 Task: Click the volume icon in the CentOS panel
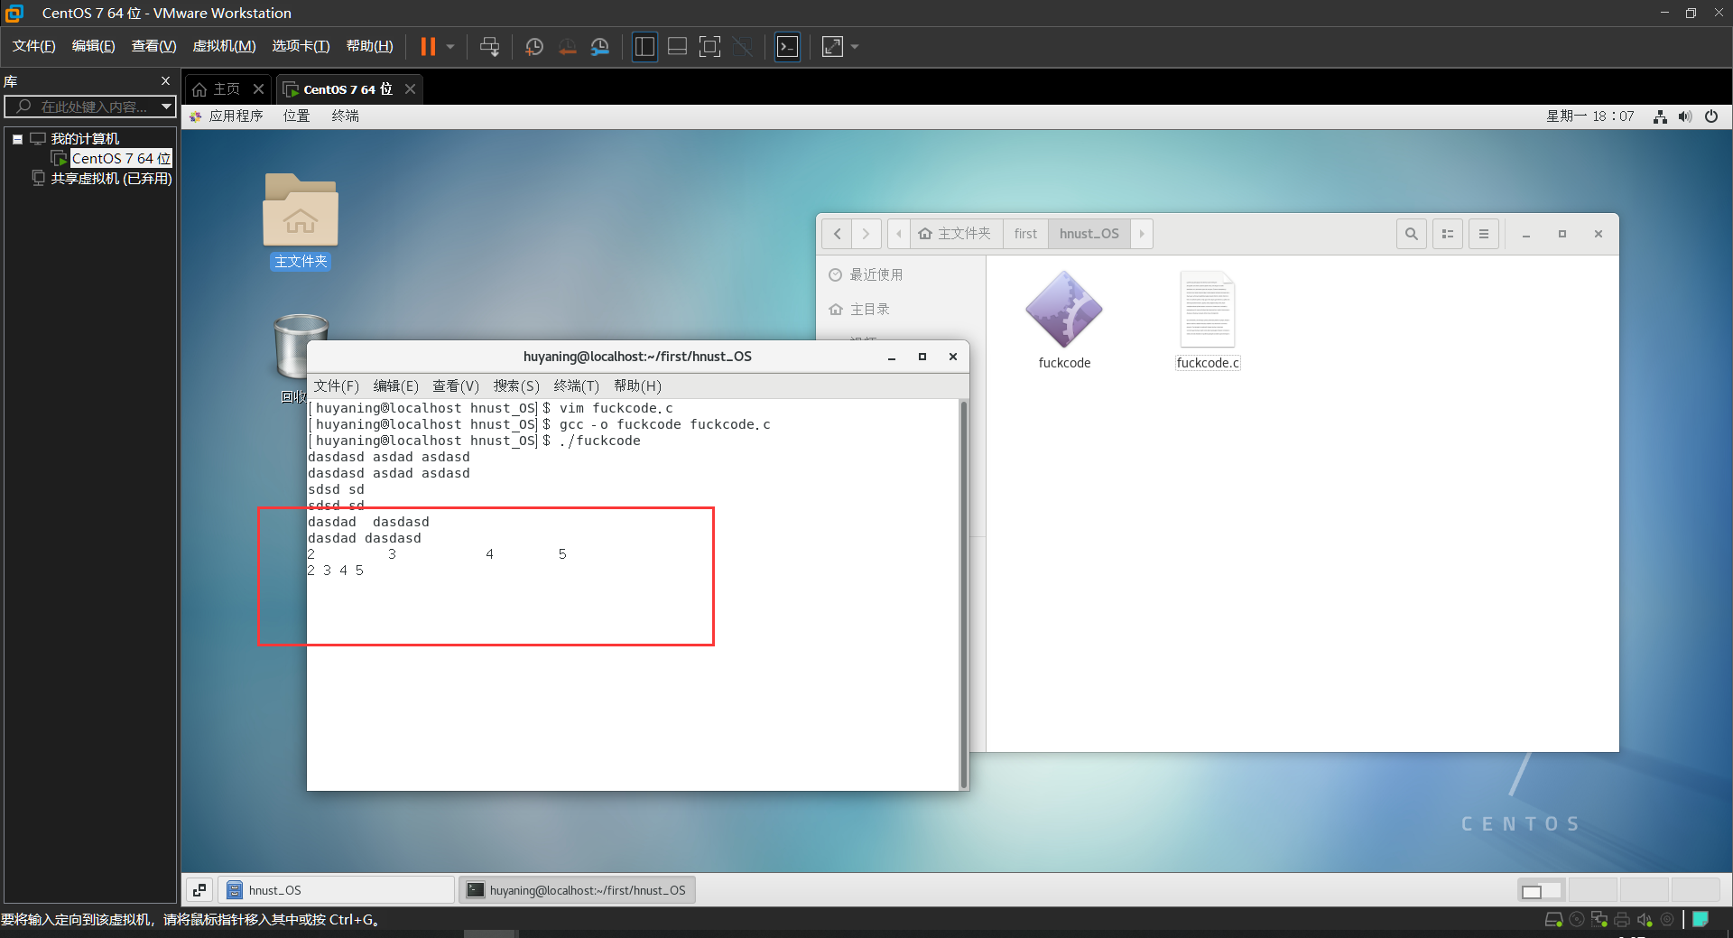(1685, 116)
